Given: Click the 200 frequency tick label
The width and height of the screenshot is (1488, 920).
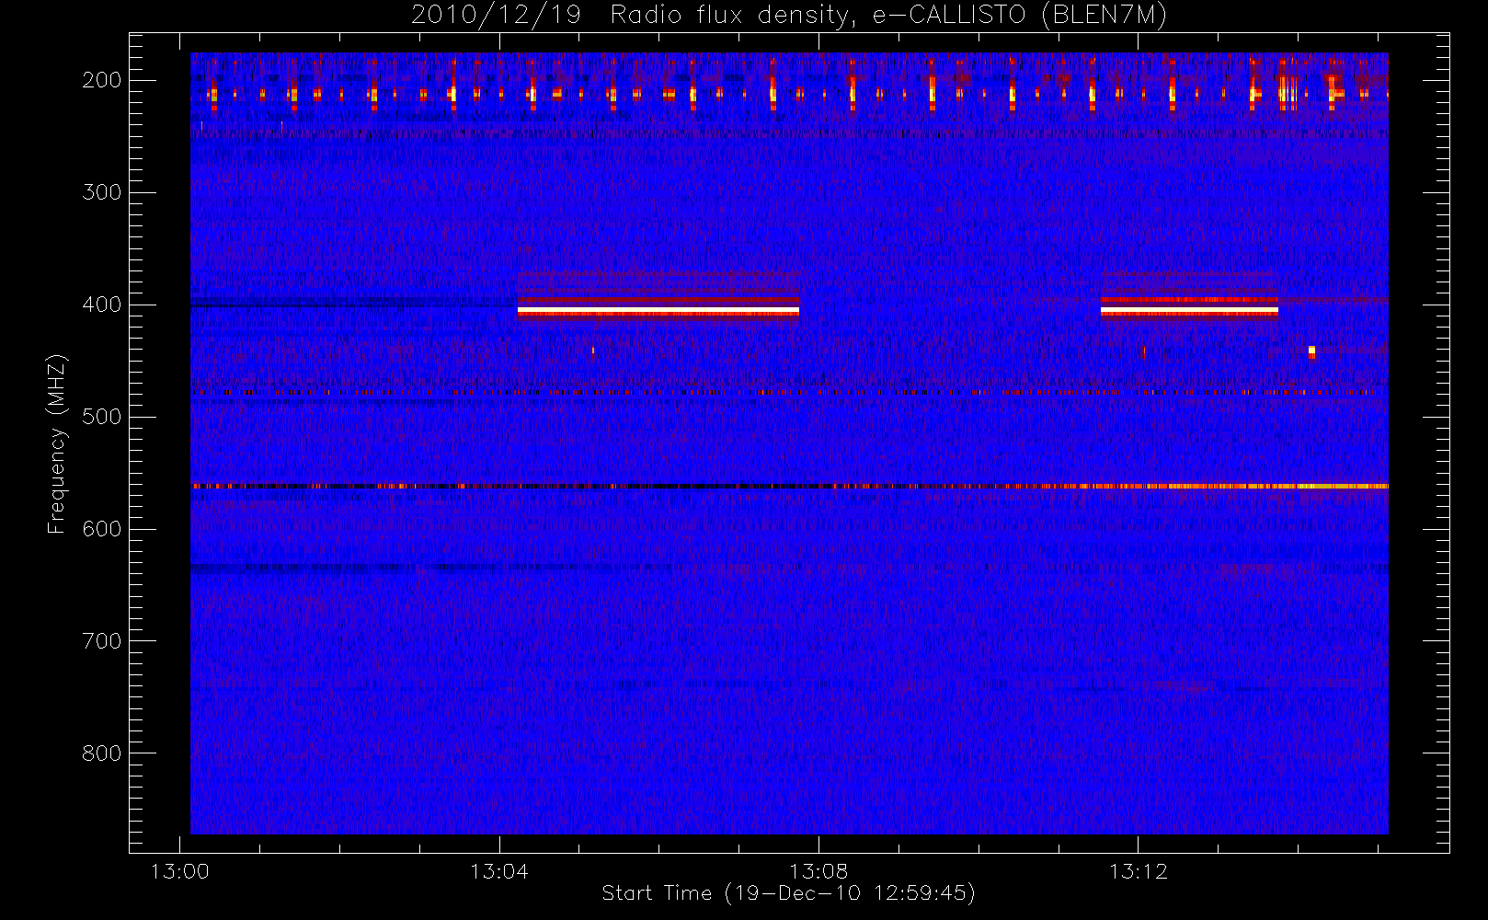Looking at the screenshot, I should pos(102,80).
